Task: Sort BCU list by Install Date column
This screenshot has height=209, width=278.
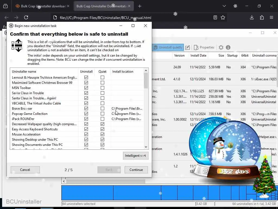Action: [198, 56]
